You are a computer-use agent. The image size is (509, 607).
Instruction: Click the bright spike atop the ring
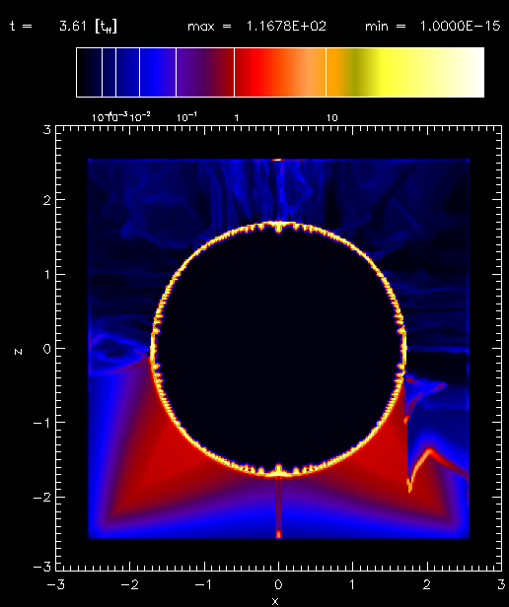[278, 227]
